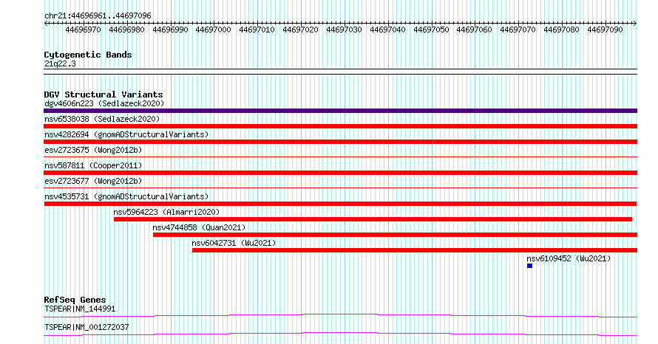Select ruler position 44697060
The image size is (658, 344).
click(x=474, y=30)
